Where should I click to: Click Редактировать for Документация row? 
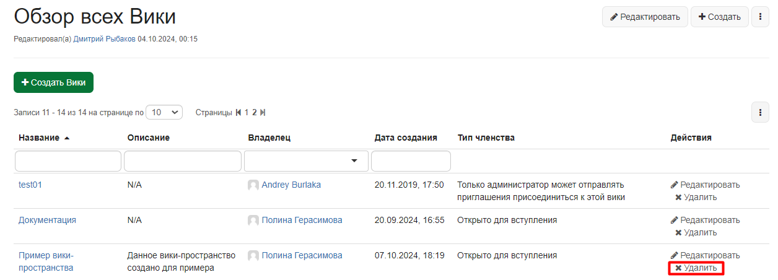coord(705,220)
